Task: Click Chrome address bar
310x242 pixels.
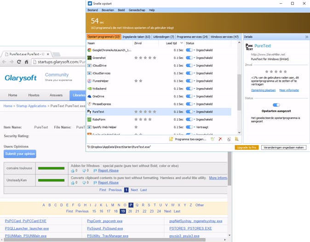Action: [59, 62]
